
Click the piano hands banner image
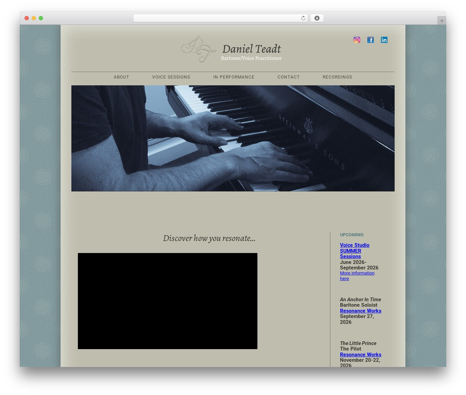(233, 138)
